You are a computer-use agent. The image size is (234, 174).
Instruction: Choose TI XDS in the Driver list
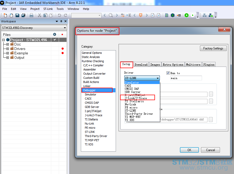(142, 120)
